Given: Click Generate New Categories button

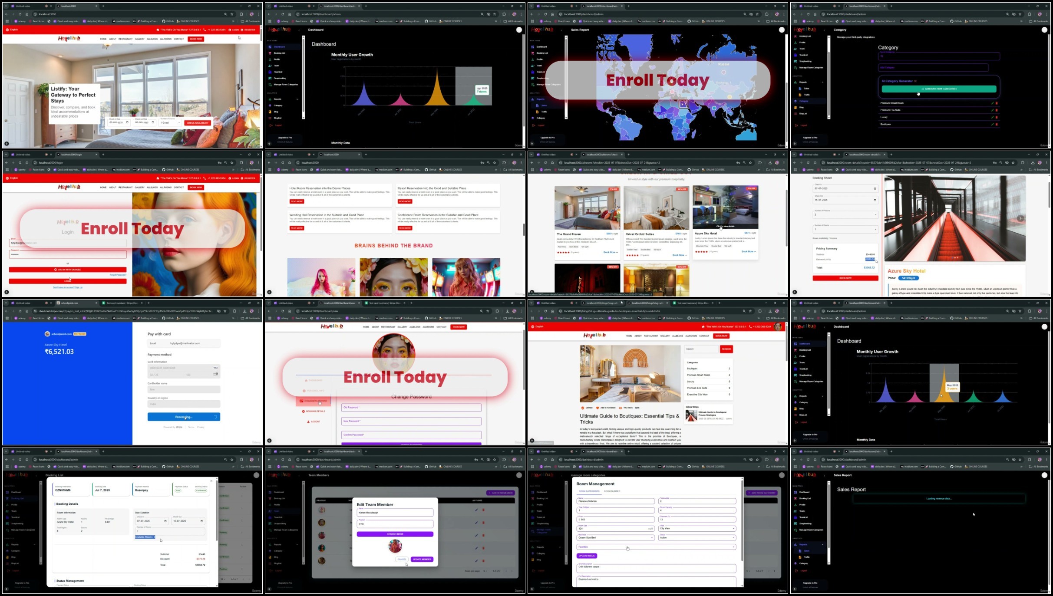Looking at the screenshot, I should coord(939,89).
